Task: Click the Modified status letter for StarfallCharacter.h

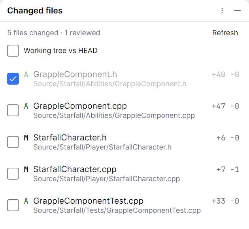Action: (x=26, y=138)
